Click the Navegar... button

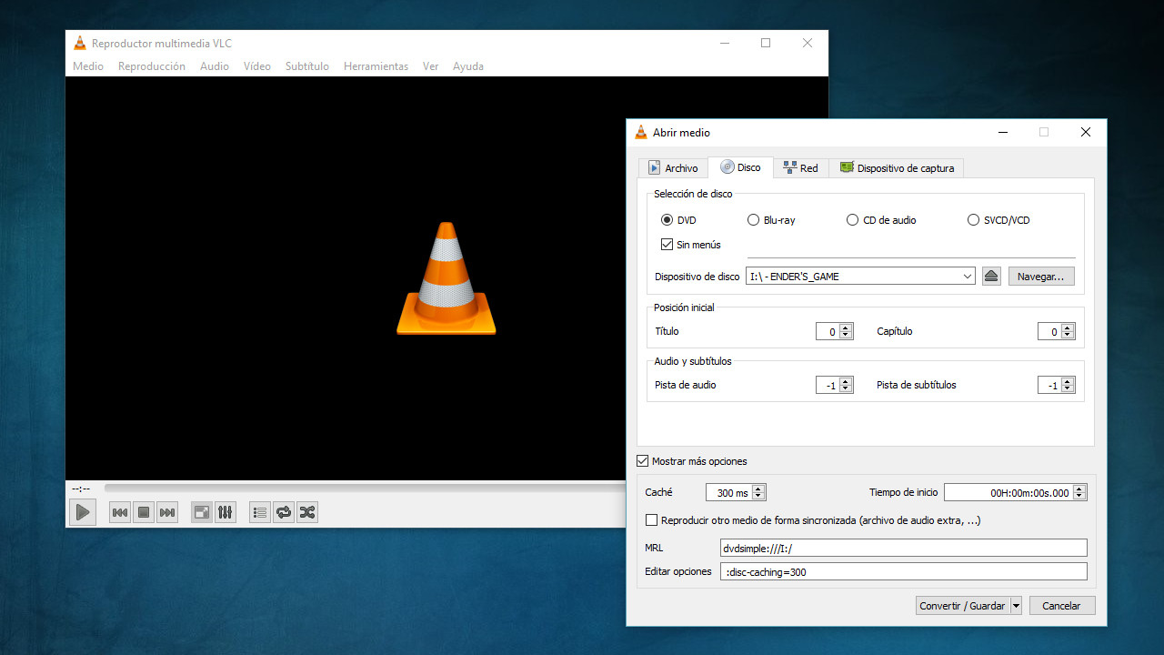click(x=1041, y=276)
